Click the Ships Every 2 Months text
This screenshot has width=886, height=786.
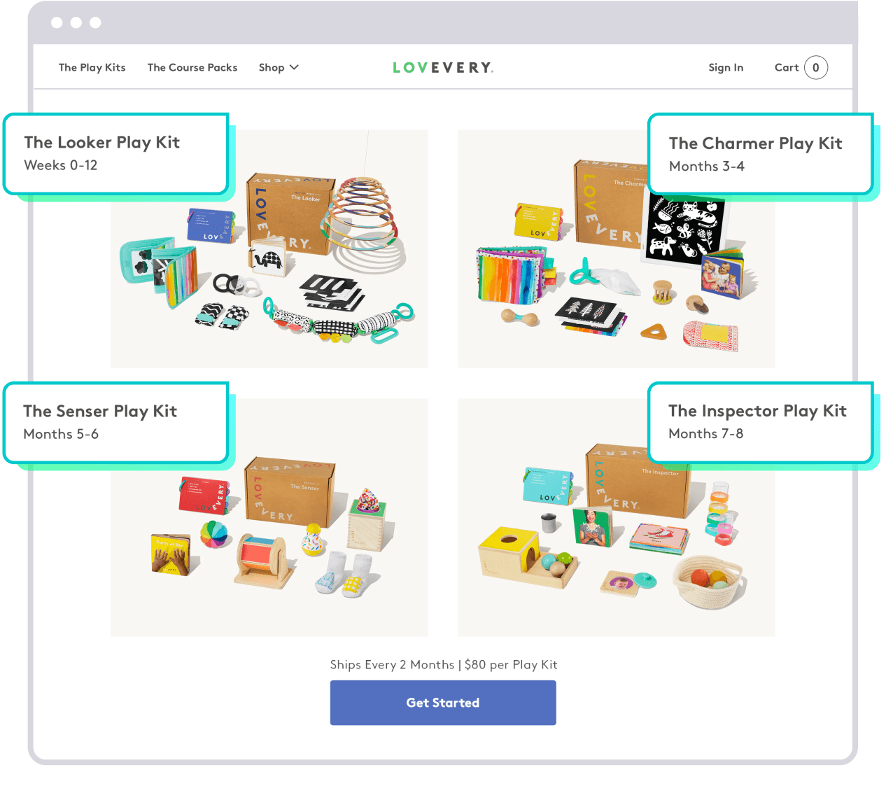[x=392, y=665]
